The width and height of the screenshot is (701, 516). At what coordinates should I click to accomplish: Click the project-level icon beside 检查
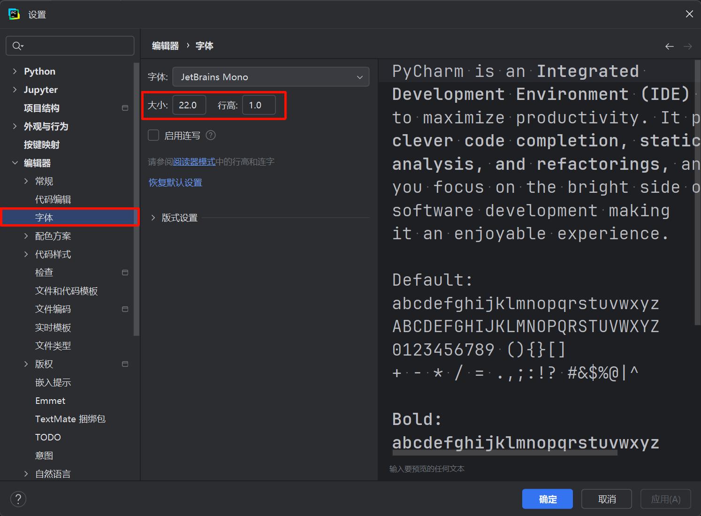125,273
